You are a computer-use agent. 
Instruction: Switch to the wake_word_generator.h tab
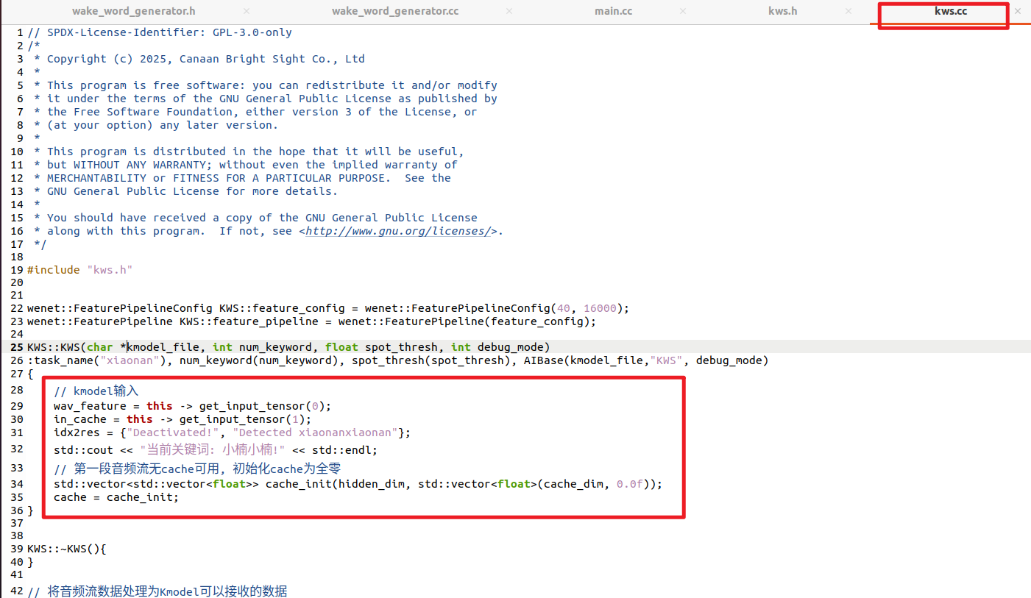point(133,12)
